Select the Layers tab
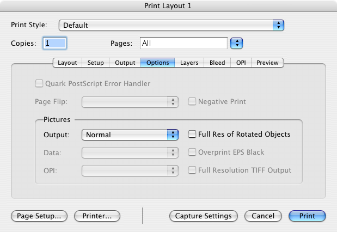Screen dimensions: 337x232 [190, 63]
